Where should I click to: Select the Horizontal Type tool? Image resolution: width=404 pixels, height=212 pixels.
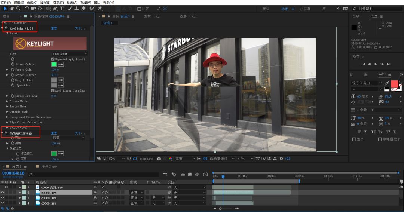tap(62, 9)
